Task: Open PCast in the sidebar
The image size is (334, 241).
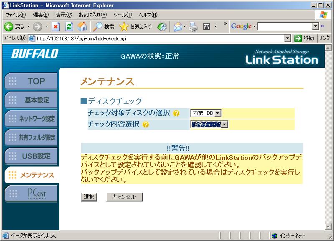Action: click(x=31, y=194)
